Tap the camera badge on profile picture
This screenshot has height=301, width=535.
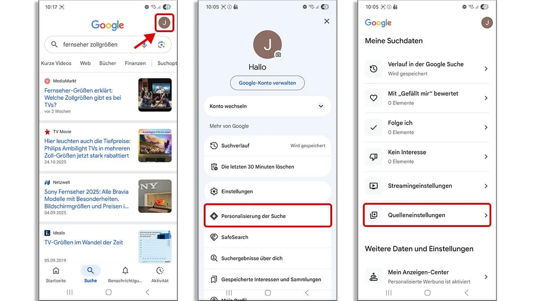coord(278,54)
